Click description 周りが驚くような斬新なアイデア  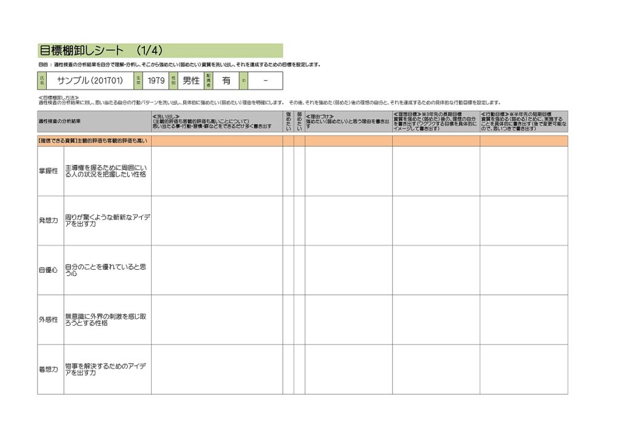point(107,221)
